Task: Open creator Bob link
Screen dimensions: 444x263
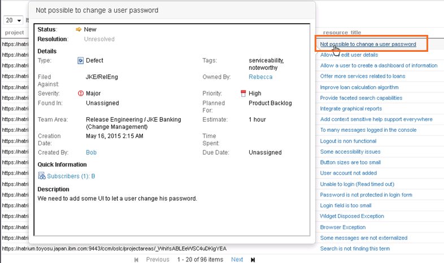Action: pos(91,153)
